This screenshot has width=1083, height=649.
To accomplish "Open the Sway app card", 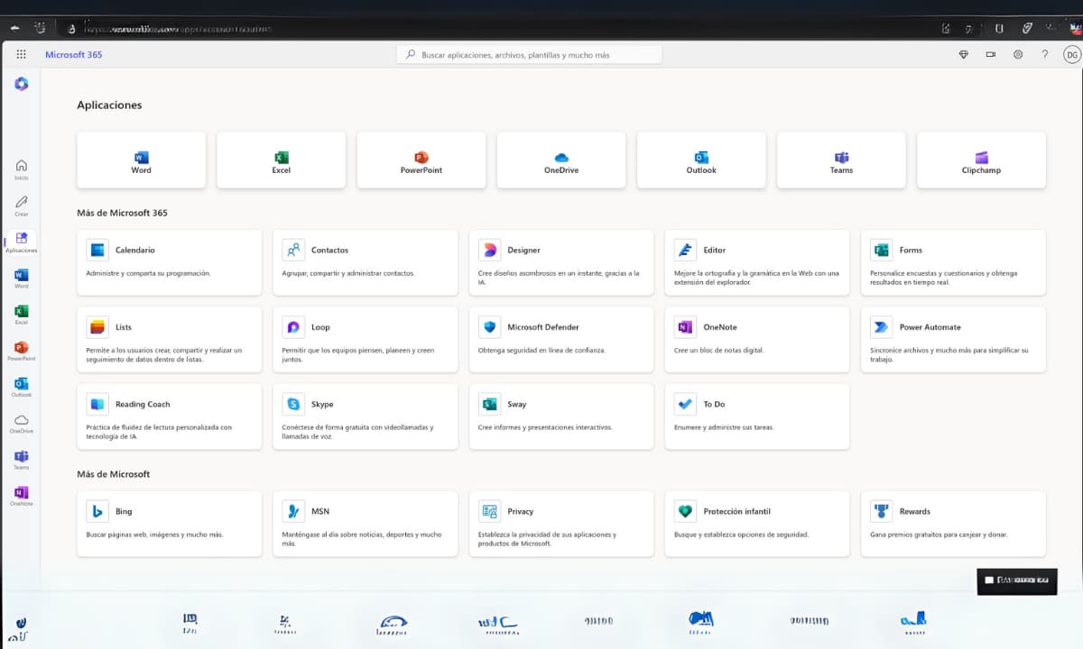I will [x=561, y=416].
